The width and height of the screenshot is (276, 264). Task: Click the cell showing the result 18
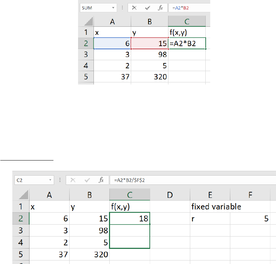(130, 219)
